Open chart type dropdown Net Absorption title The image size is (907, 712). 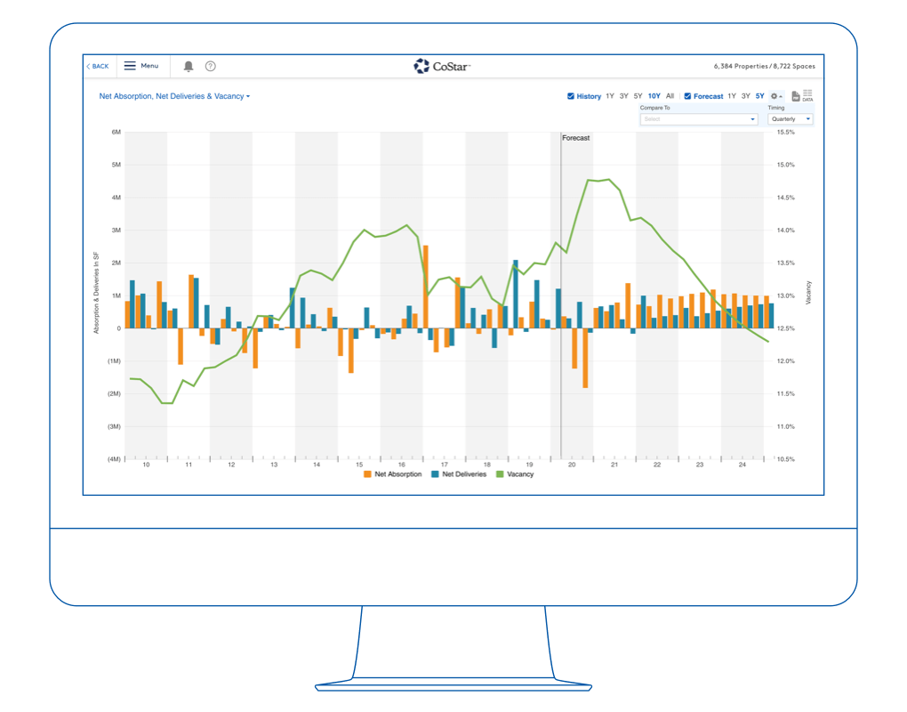point(174,97)
